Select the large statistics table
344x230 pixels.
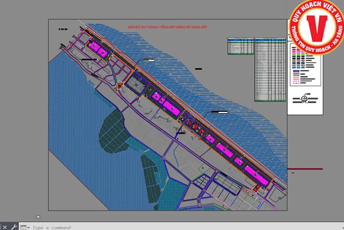[269, 69]
